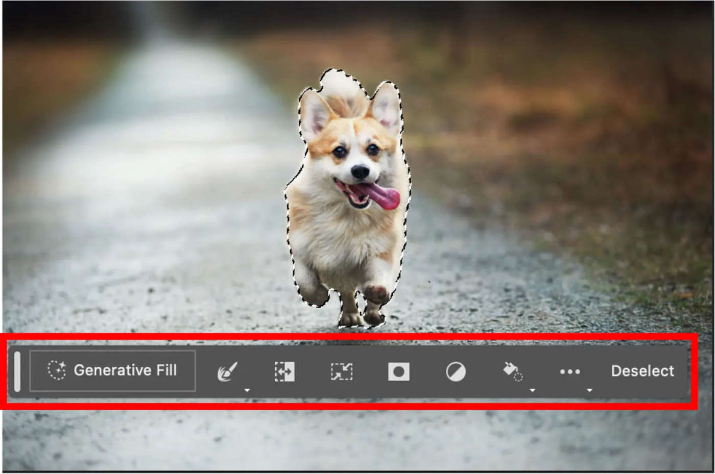This screenshot has height=474, width=715.
Task: Click the three-dot More Options icon
Action: 570,371
